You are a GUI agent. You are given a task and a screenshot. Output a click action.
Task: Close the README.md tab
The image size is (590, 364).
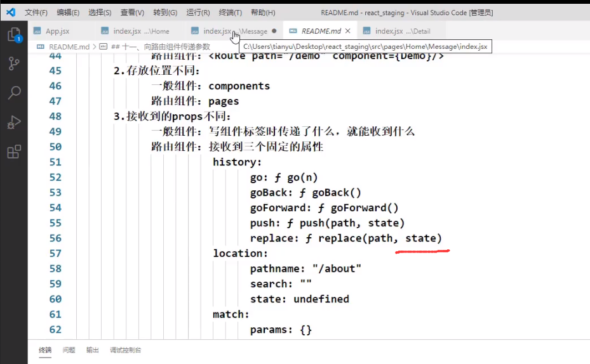(347, 31)
